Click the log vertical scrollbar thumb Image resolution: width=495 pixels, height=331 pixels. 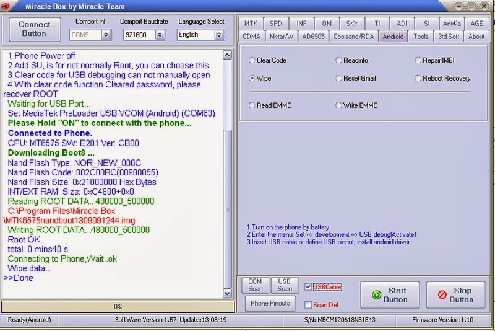pyautogui.click(x=227, y=209)
